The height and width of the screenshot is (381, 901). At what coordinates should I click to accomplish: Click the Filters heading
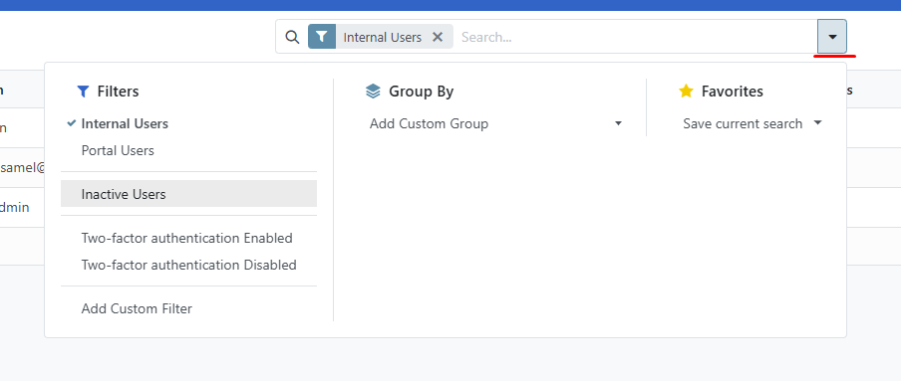[118, 92]
